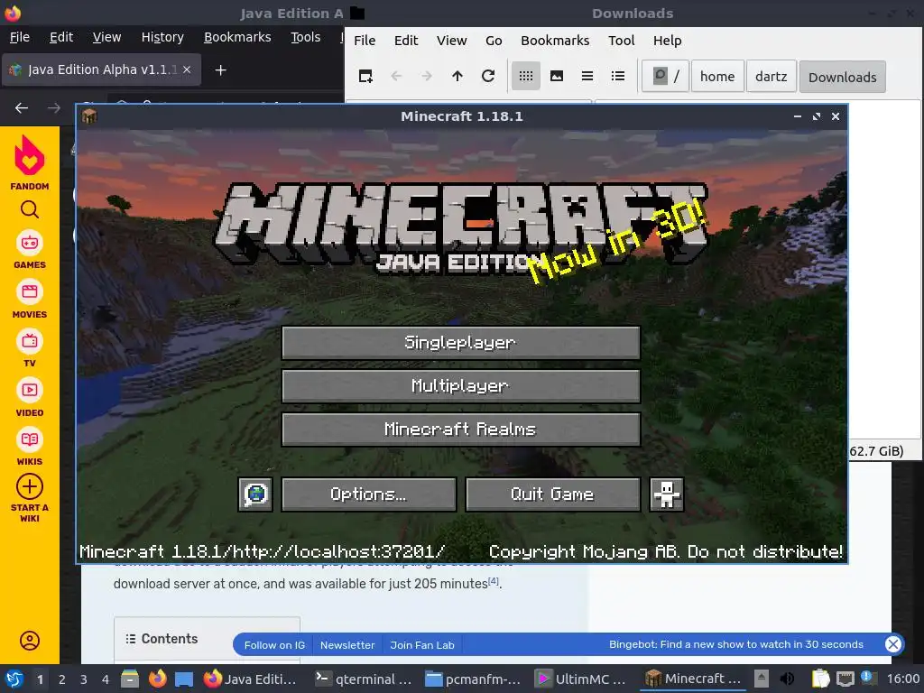Click the Downloads path button
This screenshot has width=924, height=693.
point(843,77)
